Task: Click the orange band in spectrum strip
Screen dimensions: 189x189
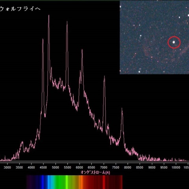Action: 82,182
